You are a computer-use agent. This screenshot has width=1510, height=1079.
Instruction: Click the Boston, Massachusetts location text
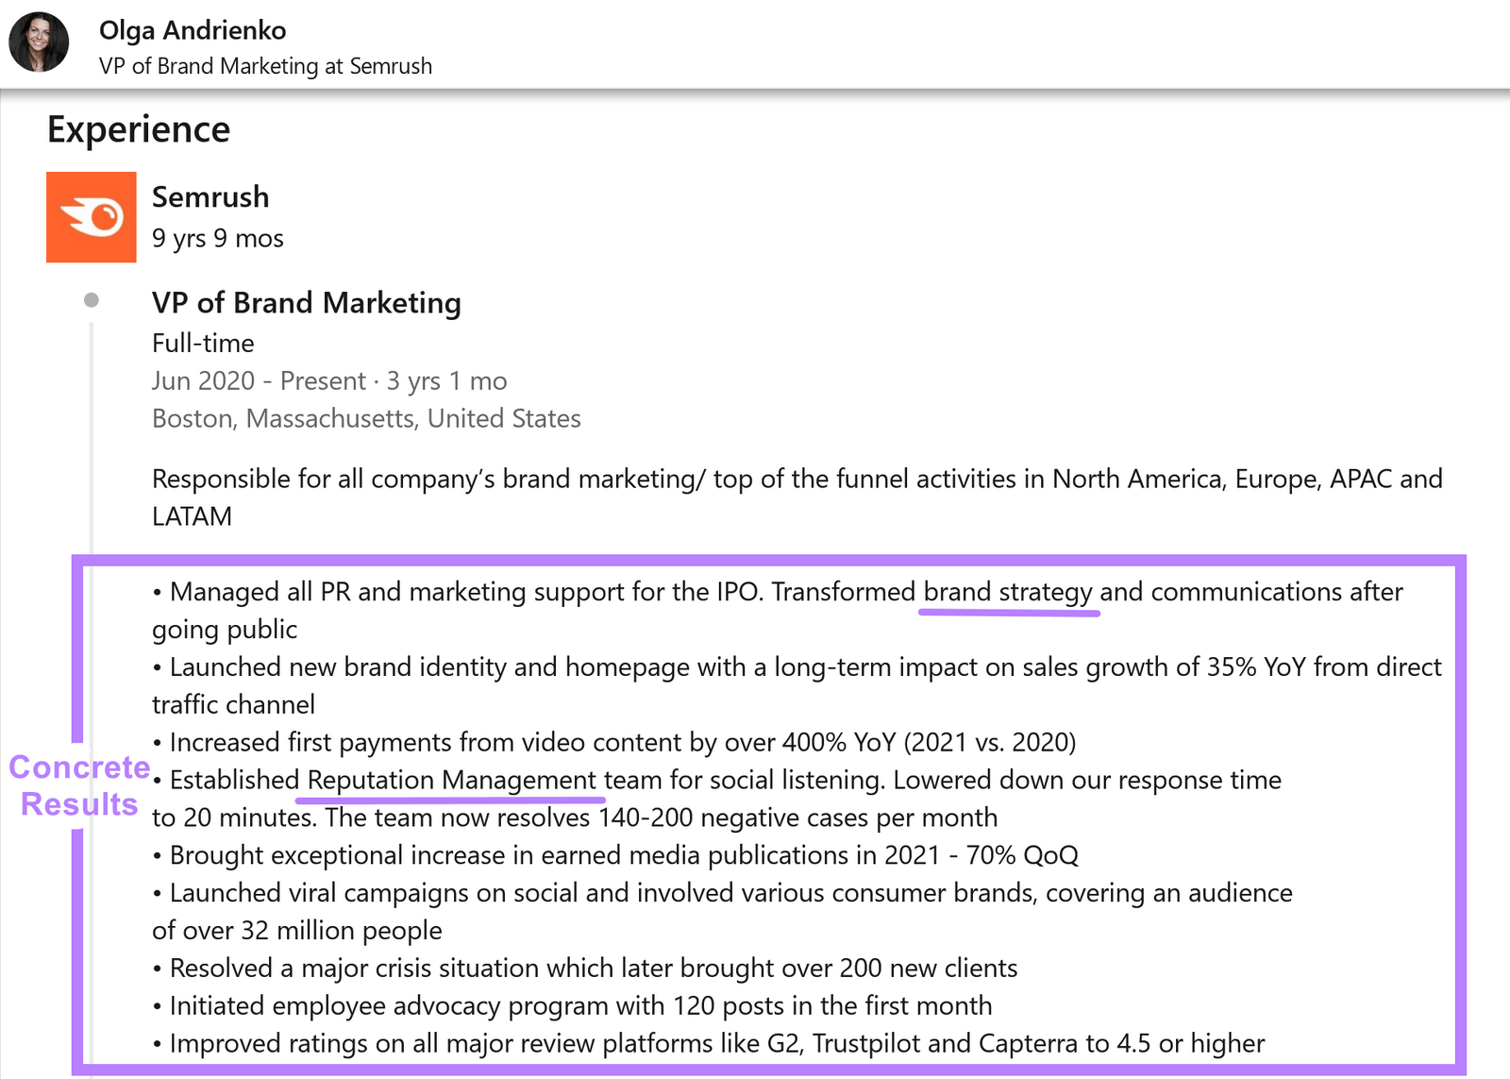point(365,418)
